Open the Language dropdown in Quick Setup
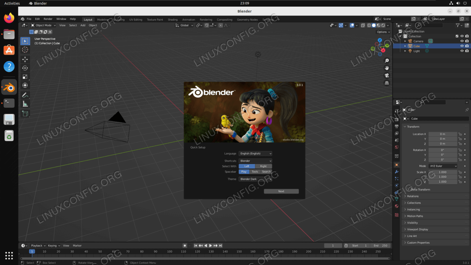 tap(256, 154)
